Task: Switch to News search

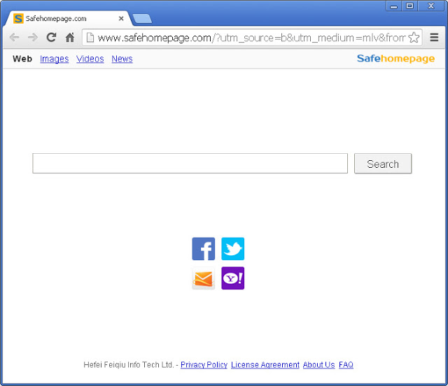Action: click(122, 59)
